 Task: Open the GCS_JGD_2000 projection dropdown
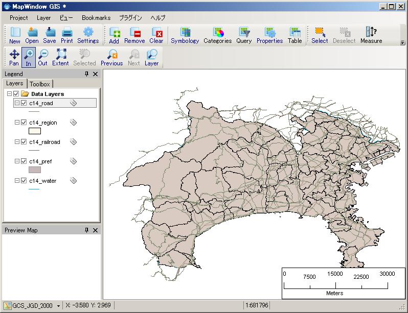pyautogui.click(x=58, y=306)
